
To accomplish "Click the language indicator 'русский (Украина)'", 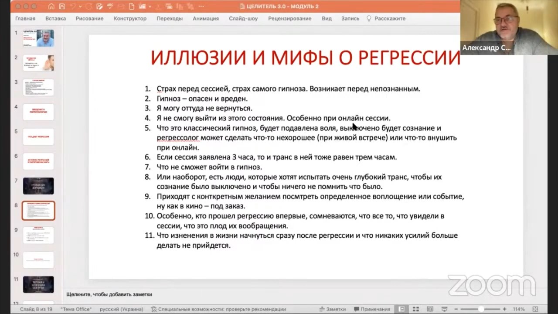I will click(121, 309).
